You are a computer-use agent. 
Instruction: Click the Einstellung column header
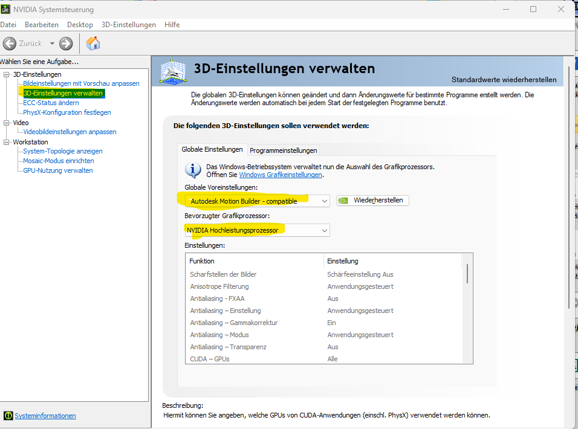click(x=392, y=261)
